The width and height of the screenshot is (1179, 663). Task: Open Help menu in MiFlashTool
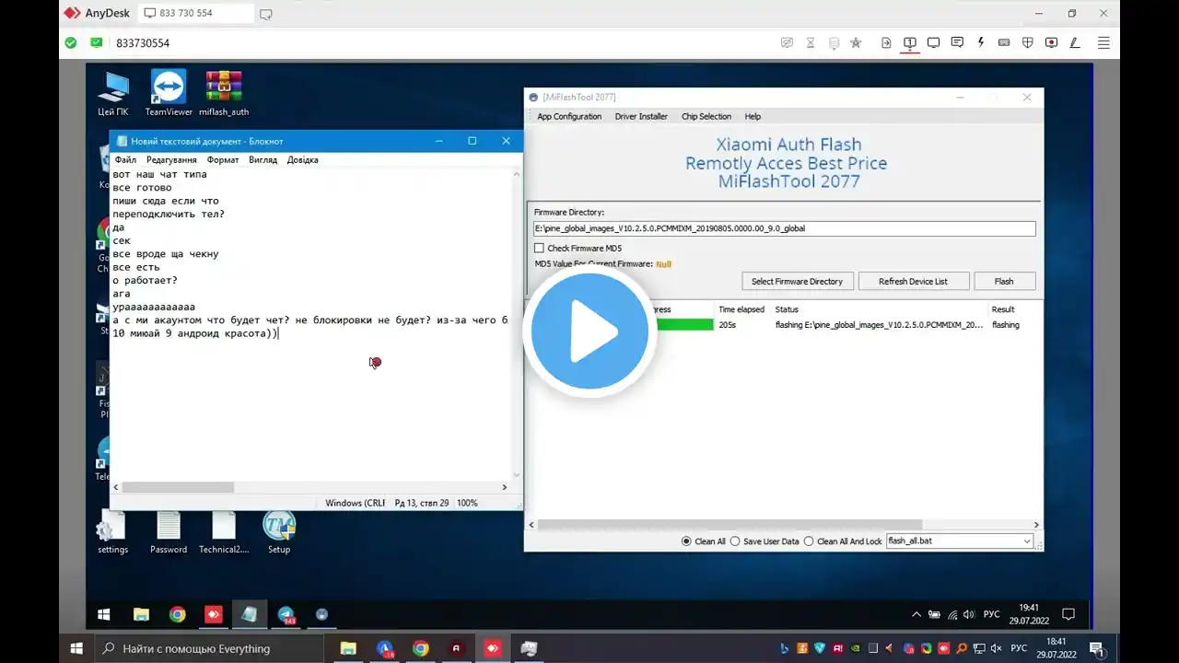point(753,116)
